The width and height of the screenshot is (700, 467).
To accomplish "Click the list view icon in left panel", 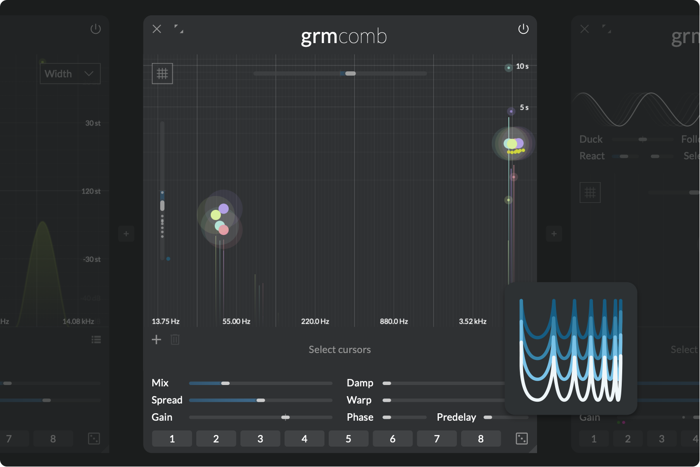I will [x=96, y=340].
